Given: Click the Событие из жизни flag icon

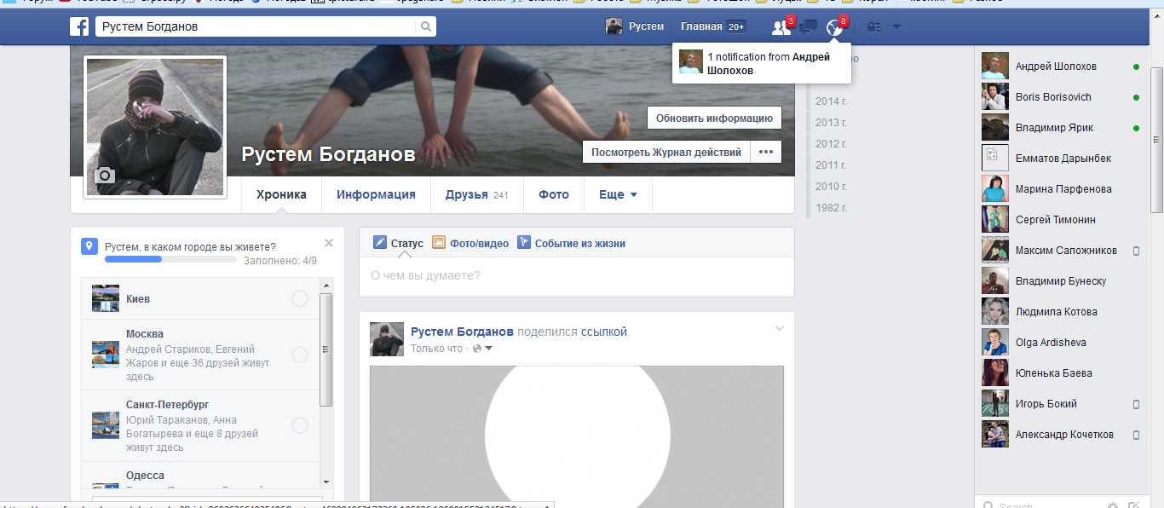Looking at the screenshot, I should [x=524, y=243].
